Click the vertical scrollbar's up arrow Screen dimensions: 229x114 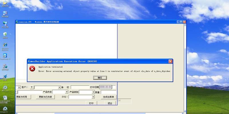click(x=185, y=25)
